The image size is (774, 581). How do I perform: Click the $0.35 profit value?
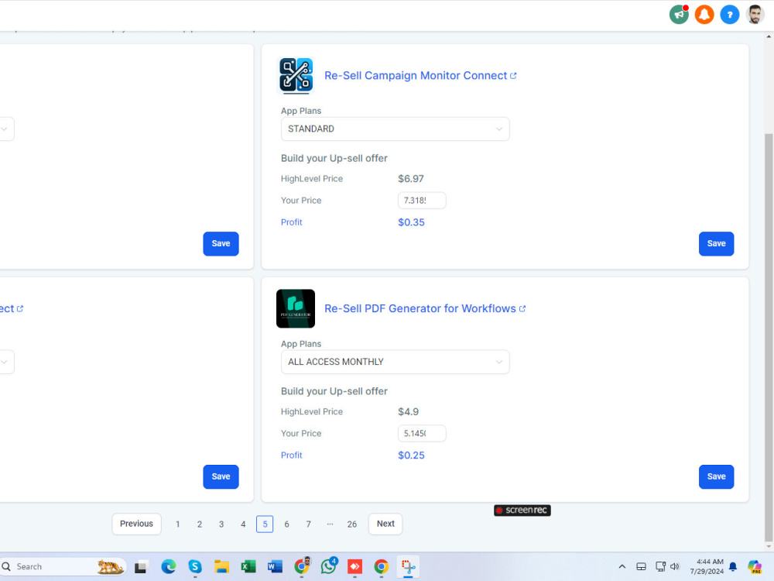pos(411,222)
